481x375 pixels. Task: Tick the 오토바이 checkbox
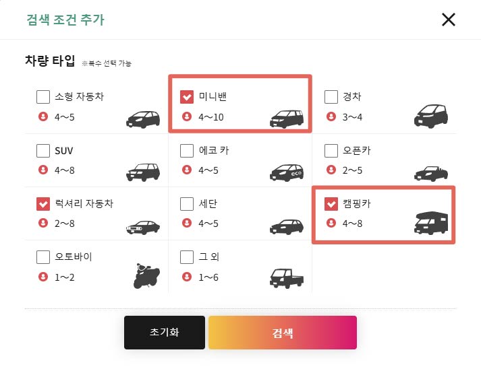[43, 257]
